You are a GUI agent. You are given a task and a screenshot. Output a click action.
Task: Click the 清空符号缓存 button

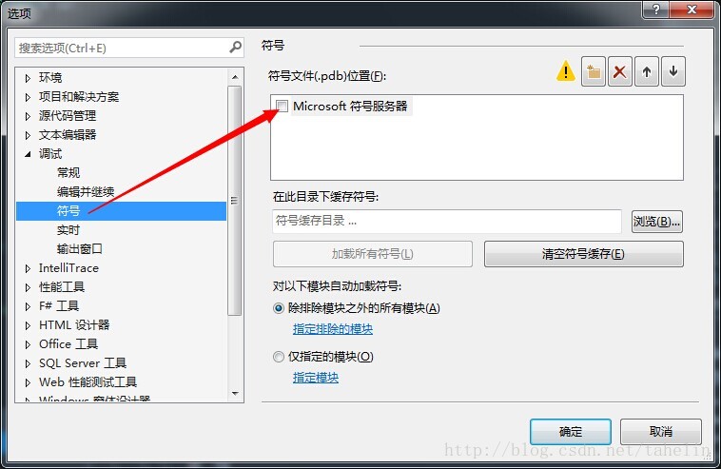coord(583,254)
